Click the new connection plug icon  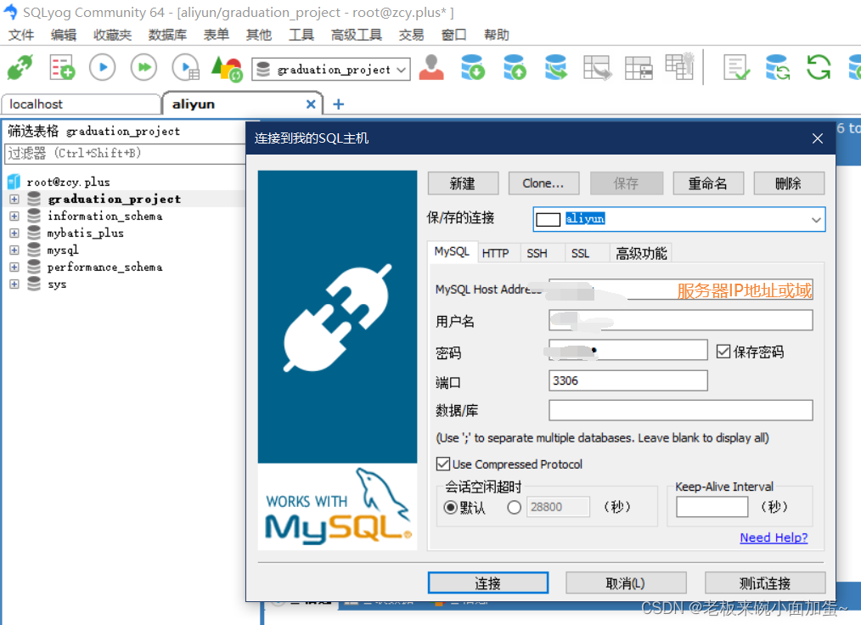tap(20, 68)
